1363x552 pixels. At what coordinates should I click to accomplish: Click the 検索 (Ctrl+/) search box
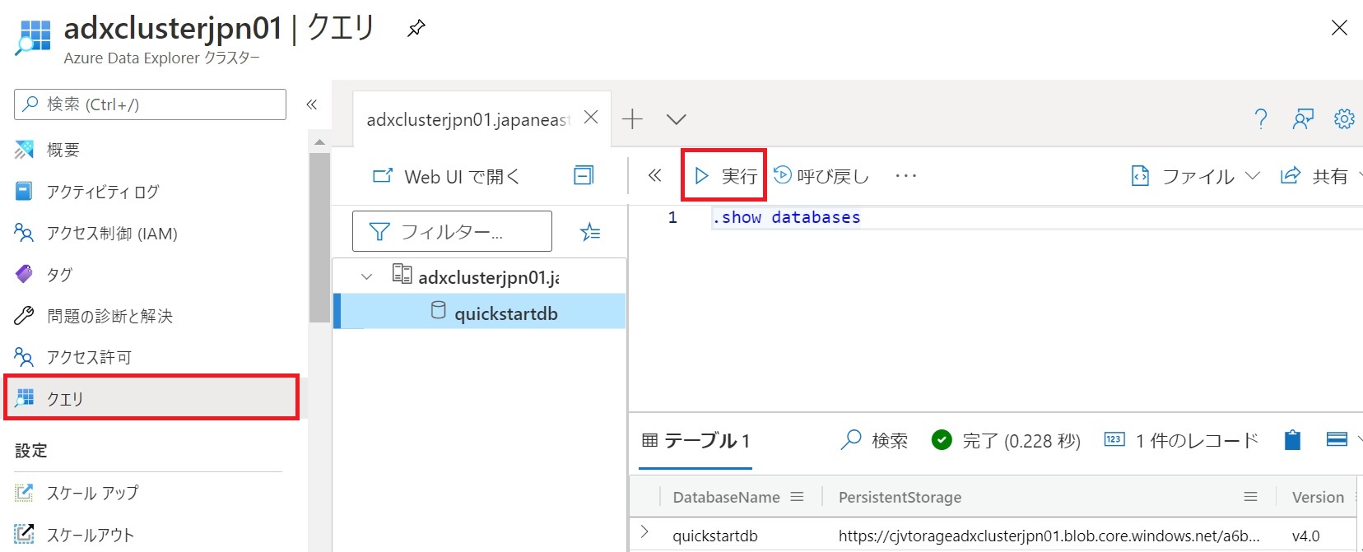(150, 104)
